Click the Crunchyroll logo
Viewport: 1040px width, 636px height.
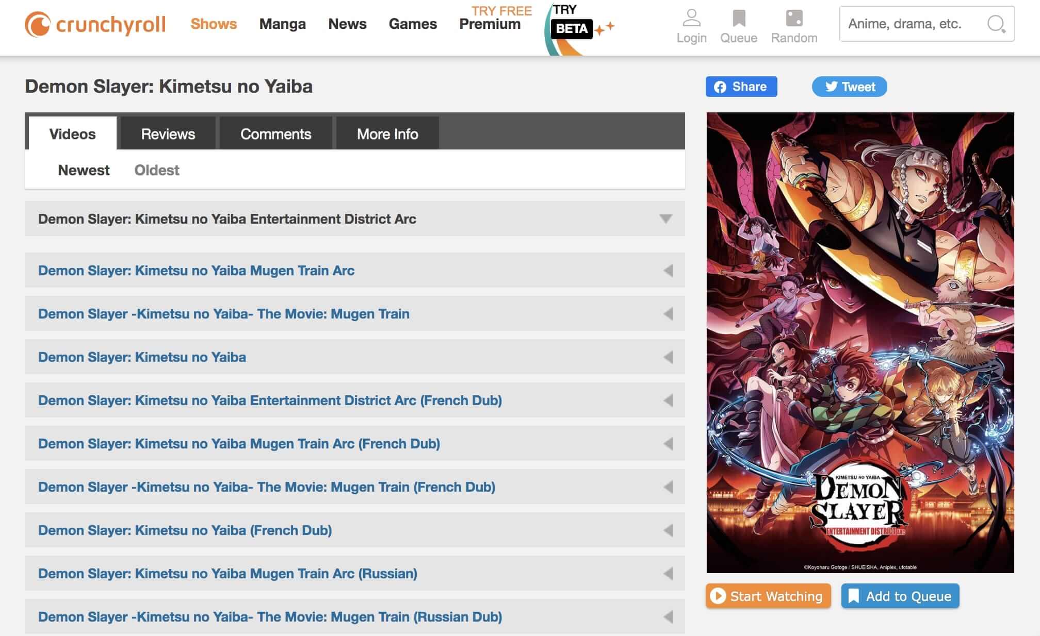click(x=96, y=24)
